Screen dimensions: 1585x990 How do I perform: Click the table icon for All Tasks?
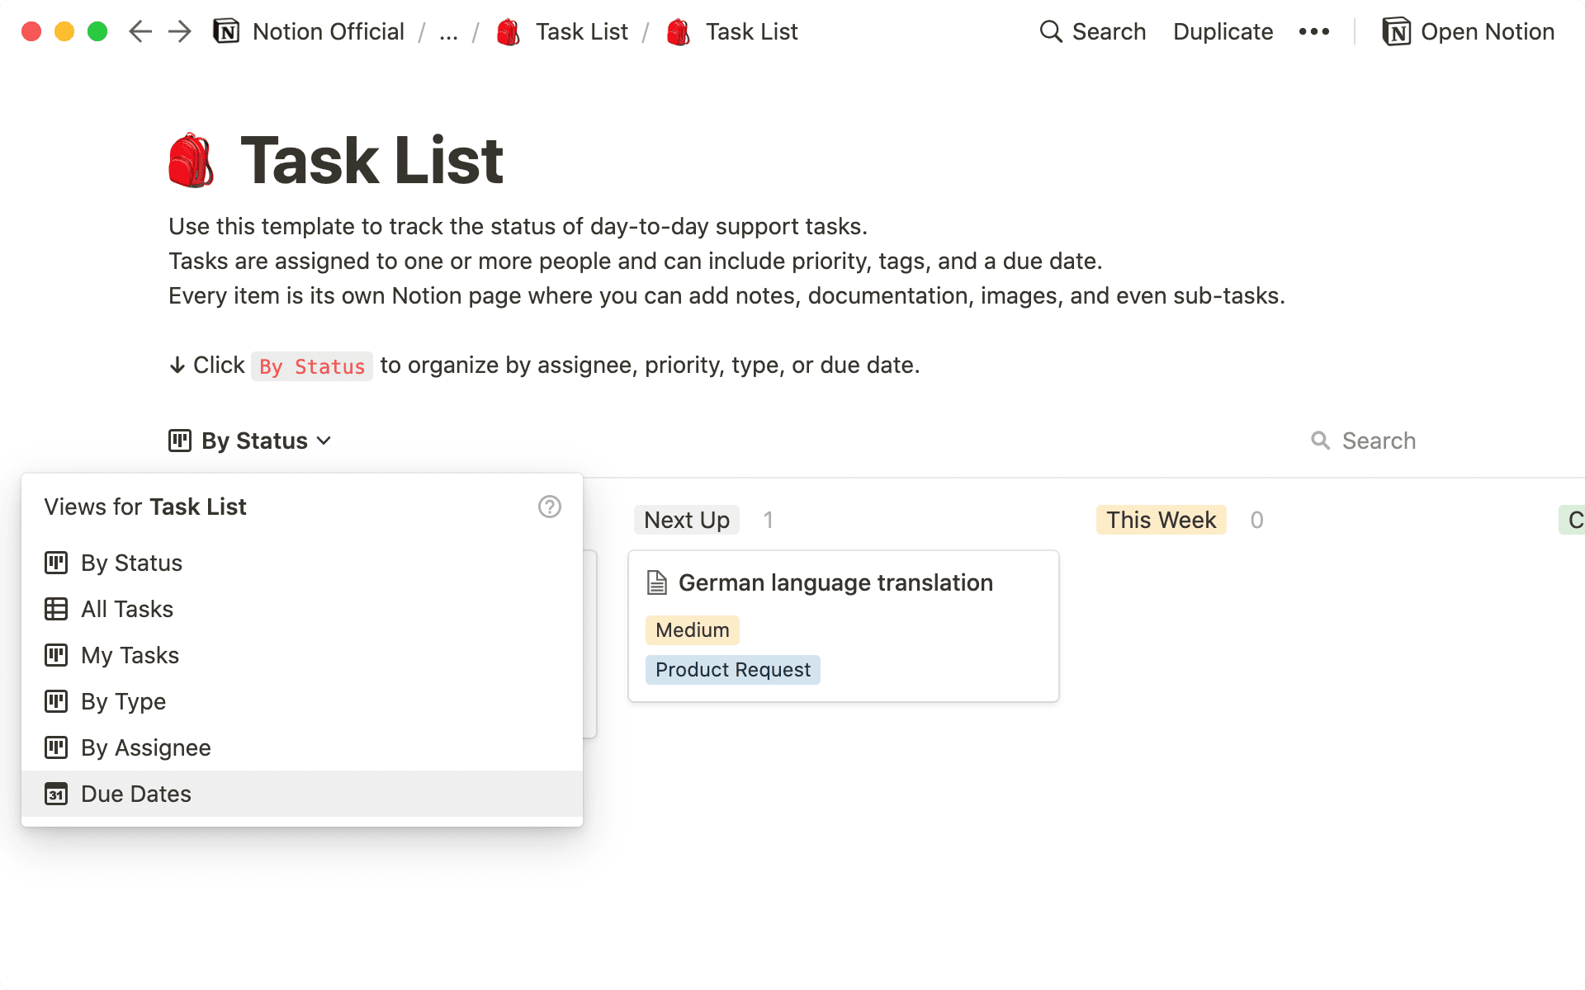pos(56,609)
